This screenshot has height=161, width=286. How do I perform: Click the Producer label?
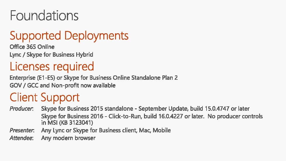[22, 109]
